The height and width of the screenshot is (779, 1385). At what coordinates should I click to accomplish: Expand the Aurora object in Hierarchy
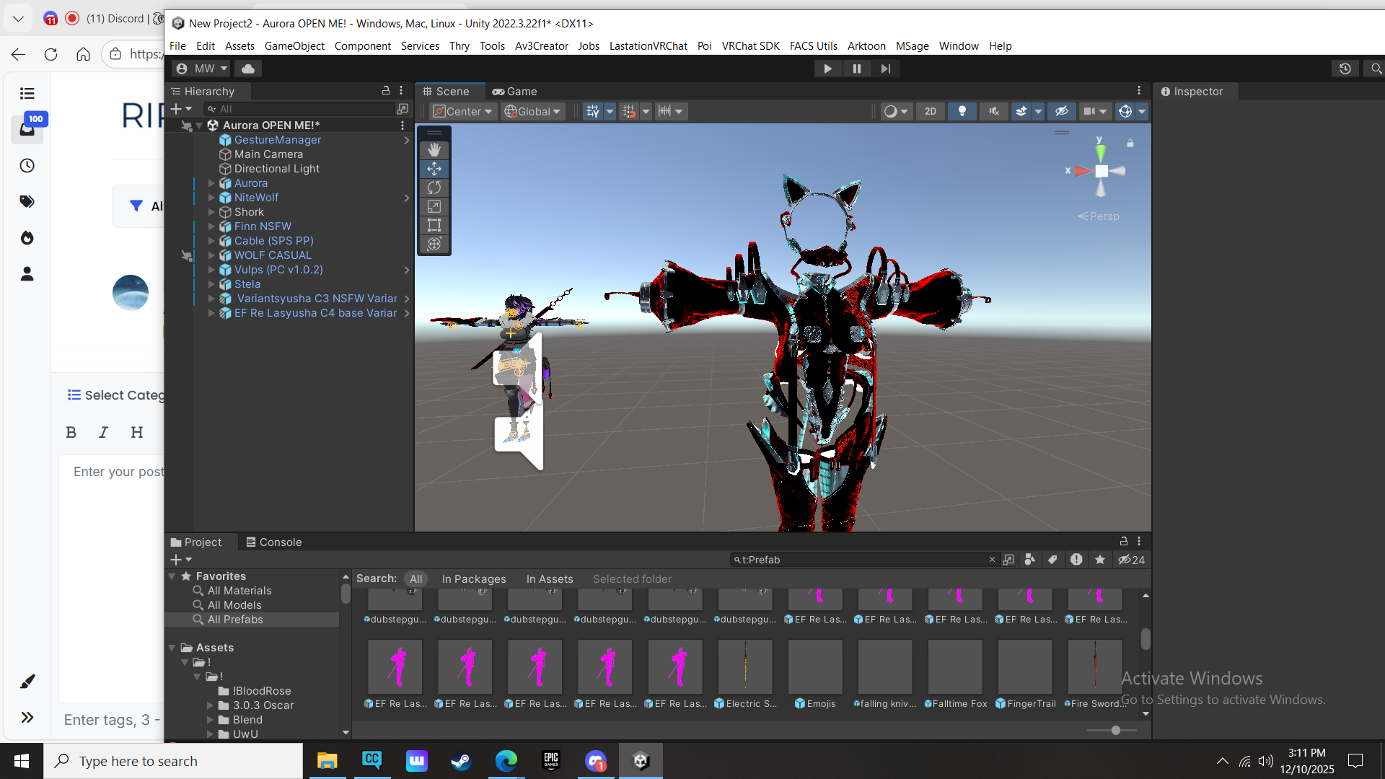[211, 183]
